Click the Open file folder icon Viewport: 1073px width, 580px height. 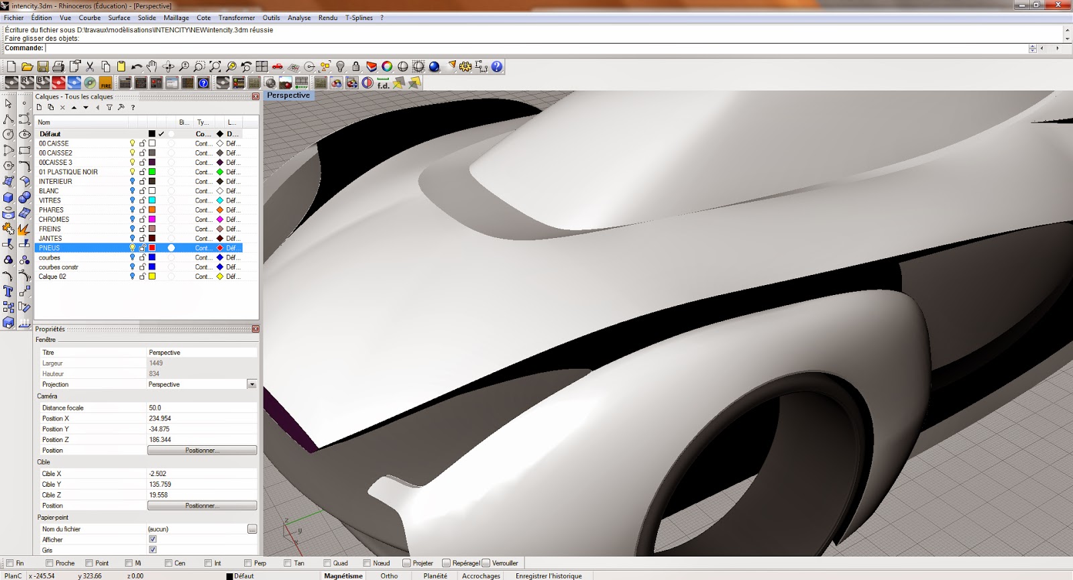coord(27,66)
